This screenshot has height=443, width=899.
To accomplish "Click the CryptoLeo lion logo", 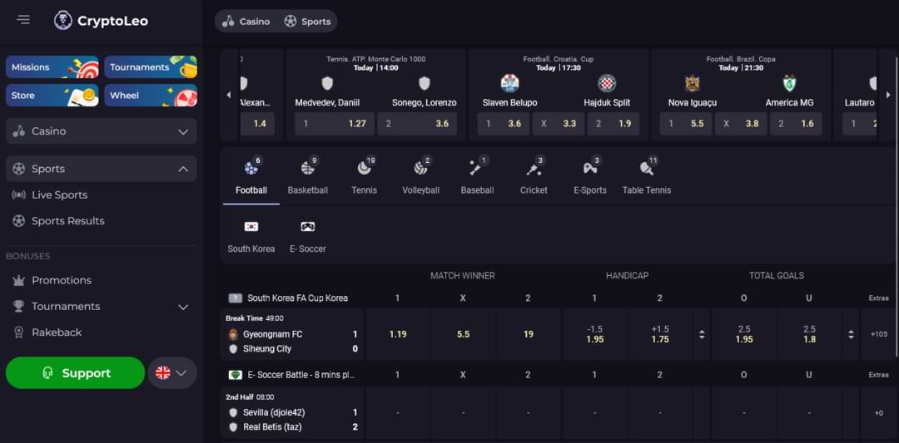I will (x=63, y=21).
